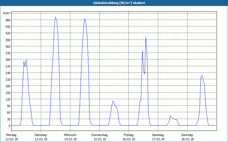Click the 270 y-axis value
This screenshot has height=142, width=228.
(x=8, y=66)
